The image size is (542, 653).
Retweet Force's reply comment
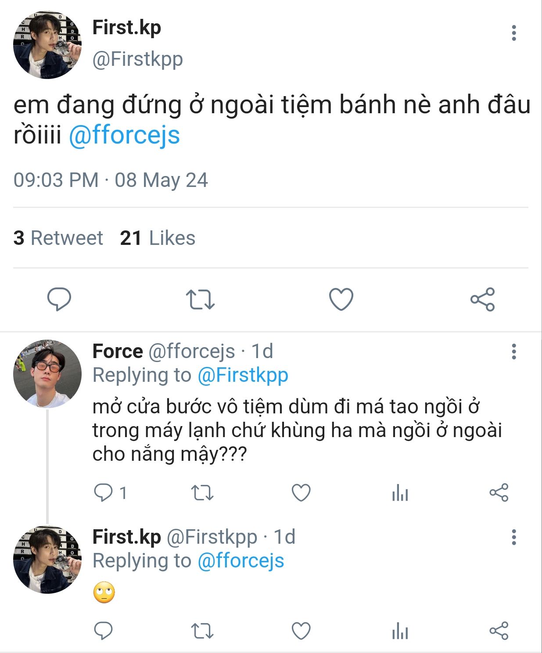(202, 492)
